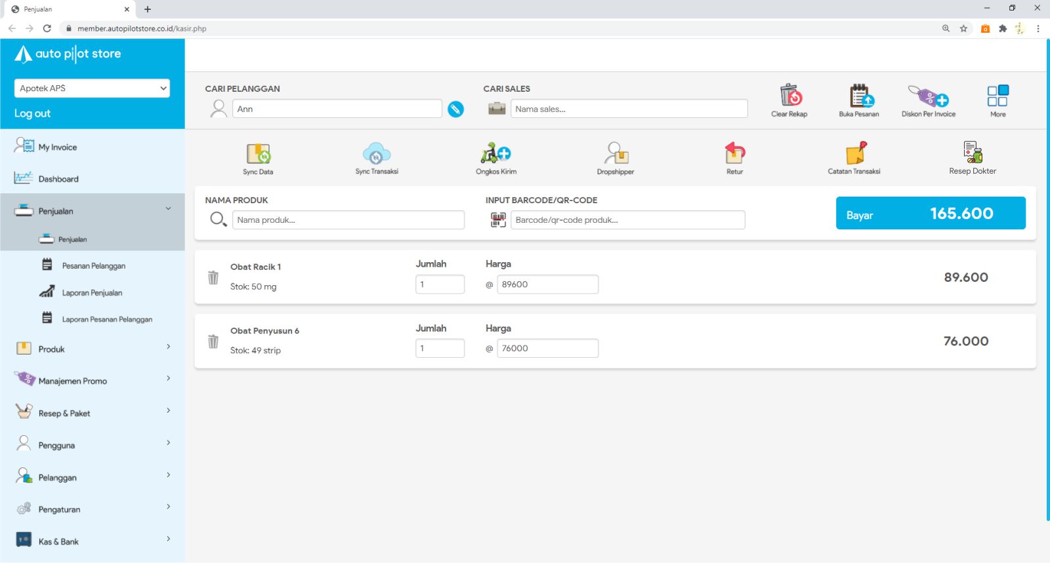This screenshot has width=1050, height=563.
Task: Expand the Produk sidebar menu
Action: (92, 349)
